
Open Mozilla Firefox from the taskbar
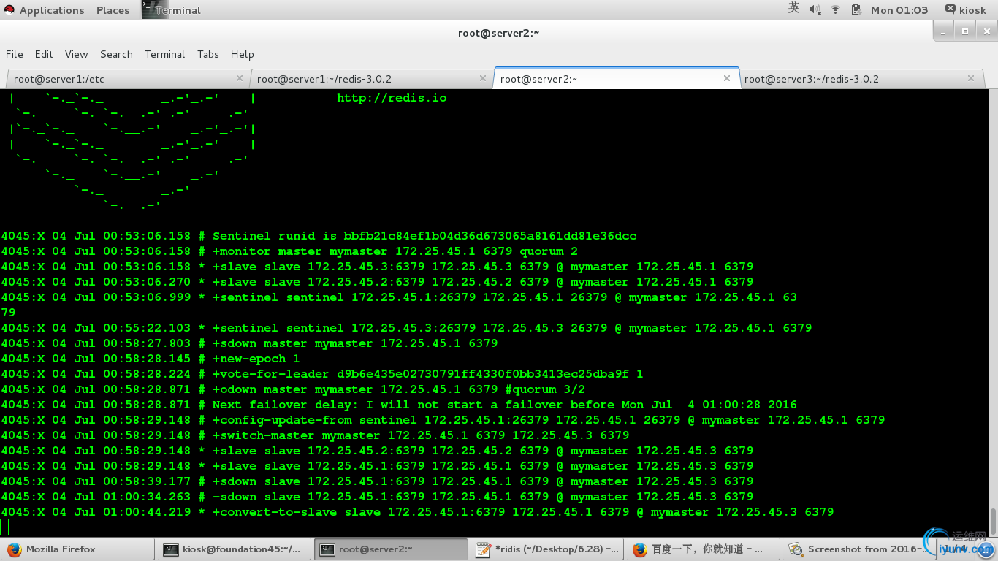(77, 549)
